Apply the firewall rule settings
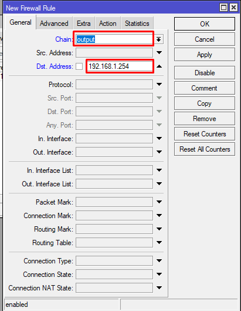Viewport: 241px width, 311px height. click(205, 55)
